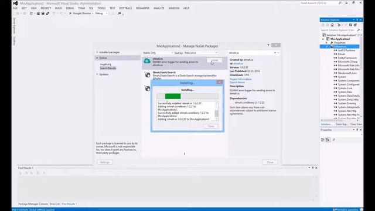Start debugging with the green play icon
The image size is (375, 211).
point(70,13)
